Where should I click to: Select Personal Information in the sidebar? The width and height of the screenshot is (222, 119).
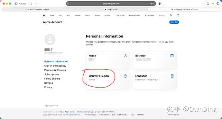point(56,61)
